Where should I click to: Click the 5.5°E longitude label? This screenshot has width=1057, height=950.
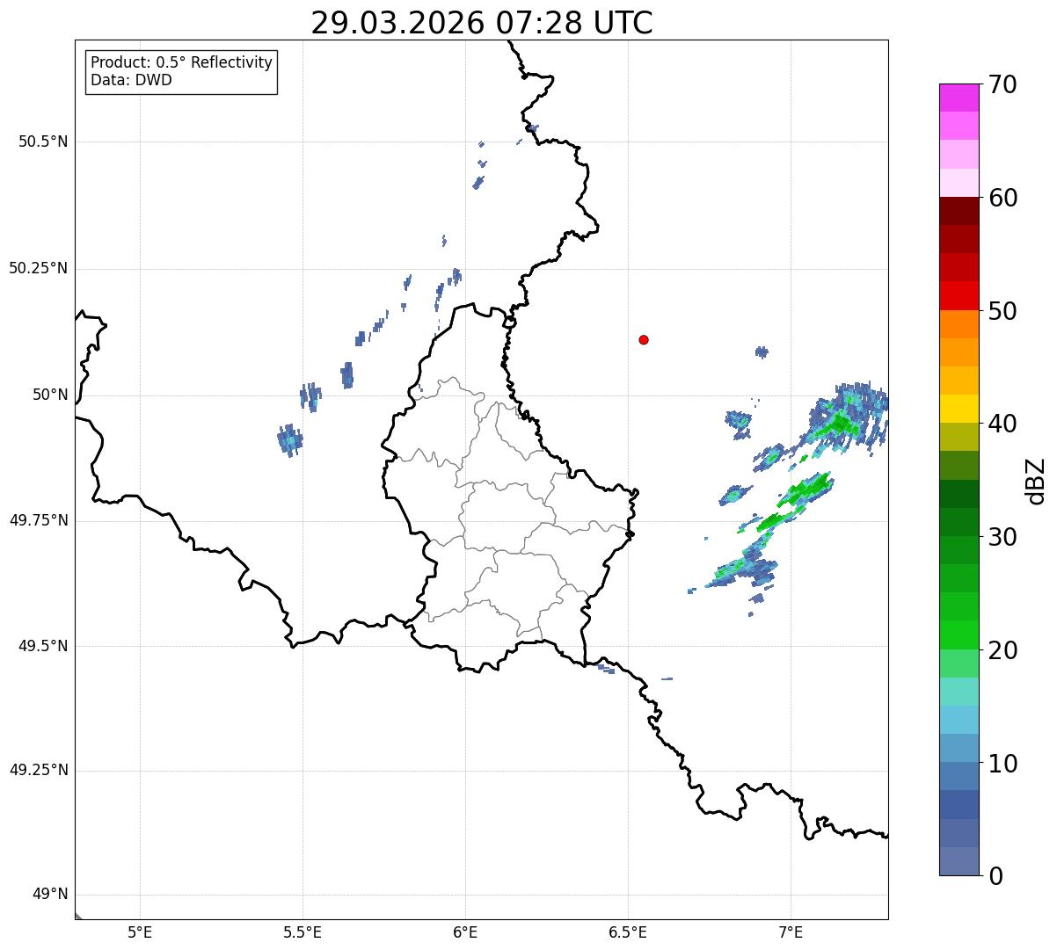(303, 932)
